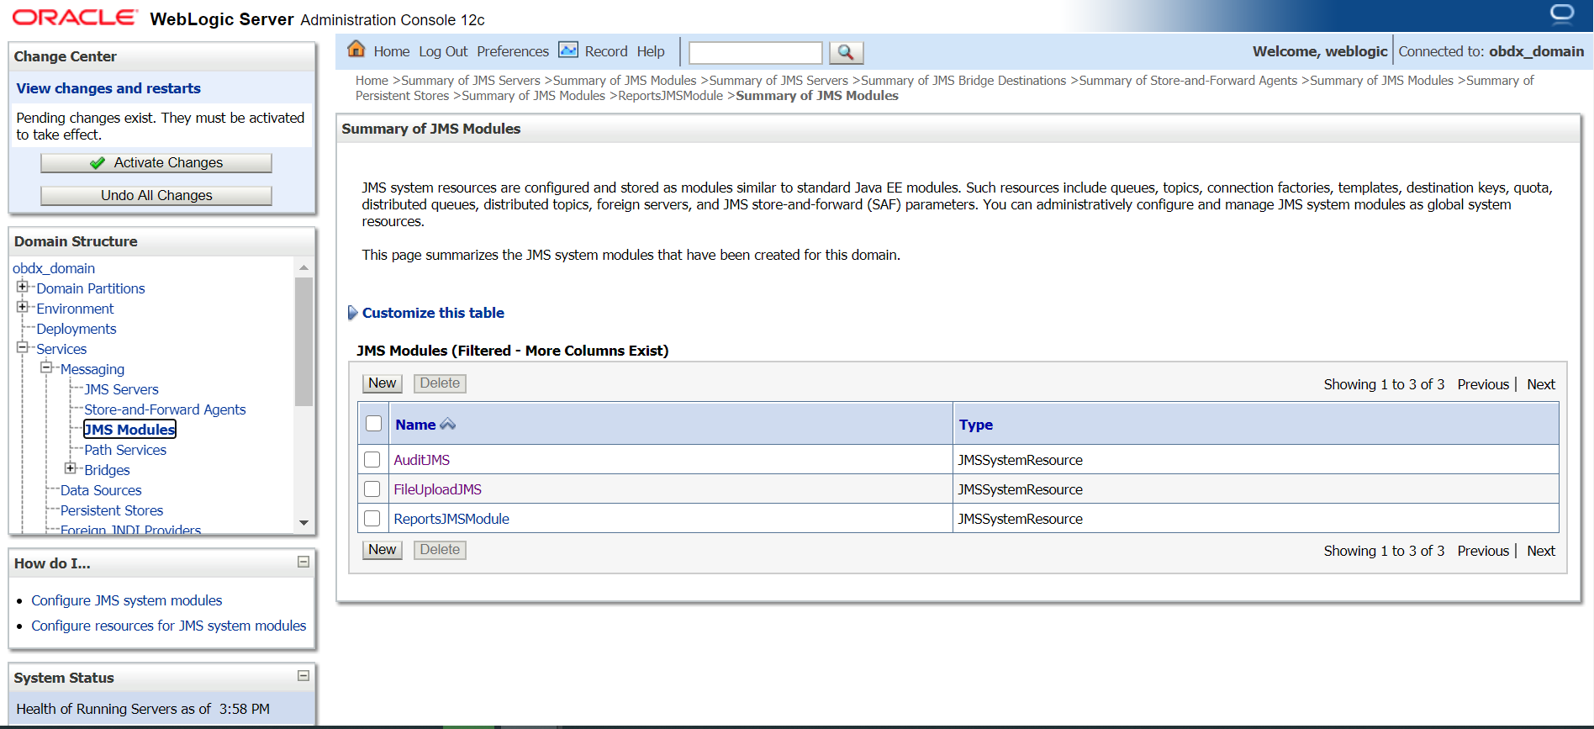1594x729 pixels.
Task: Open the FileUploadJMS module link
Action: 438,489
